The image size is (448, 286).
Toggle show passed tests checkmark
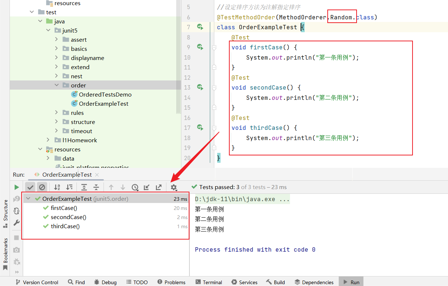[30, 187]
